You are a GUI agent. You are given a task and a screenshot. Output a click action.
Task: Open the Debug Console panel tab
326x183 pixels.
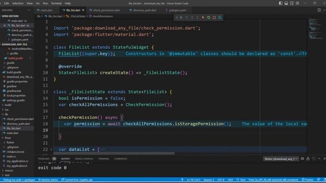(x=84, y=159)
